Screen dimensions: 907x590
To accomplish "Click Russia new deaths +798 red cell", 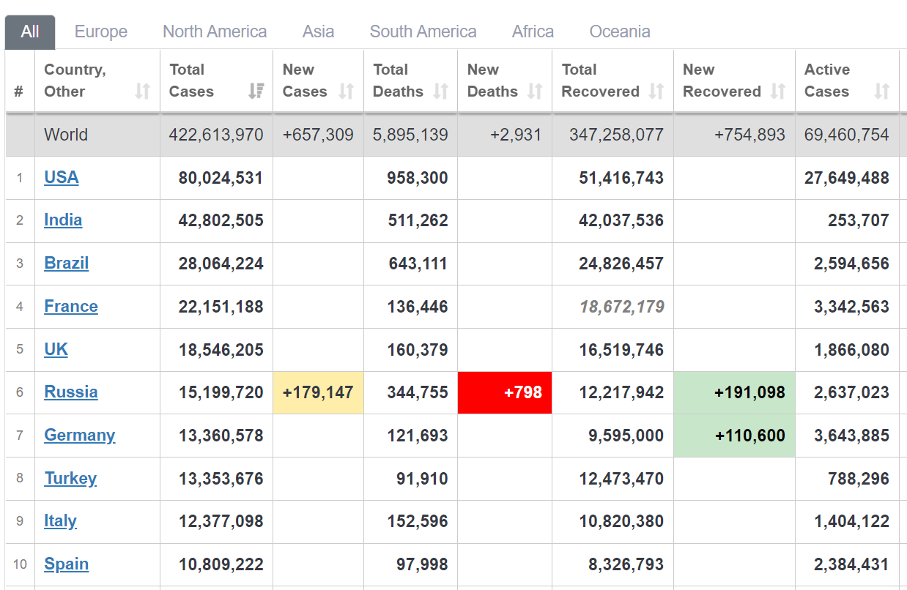I will point(505,392).
